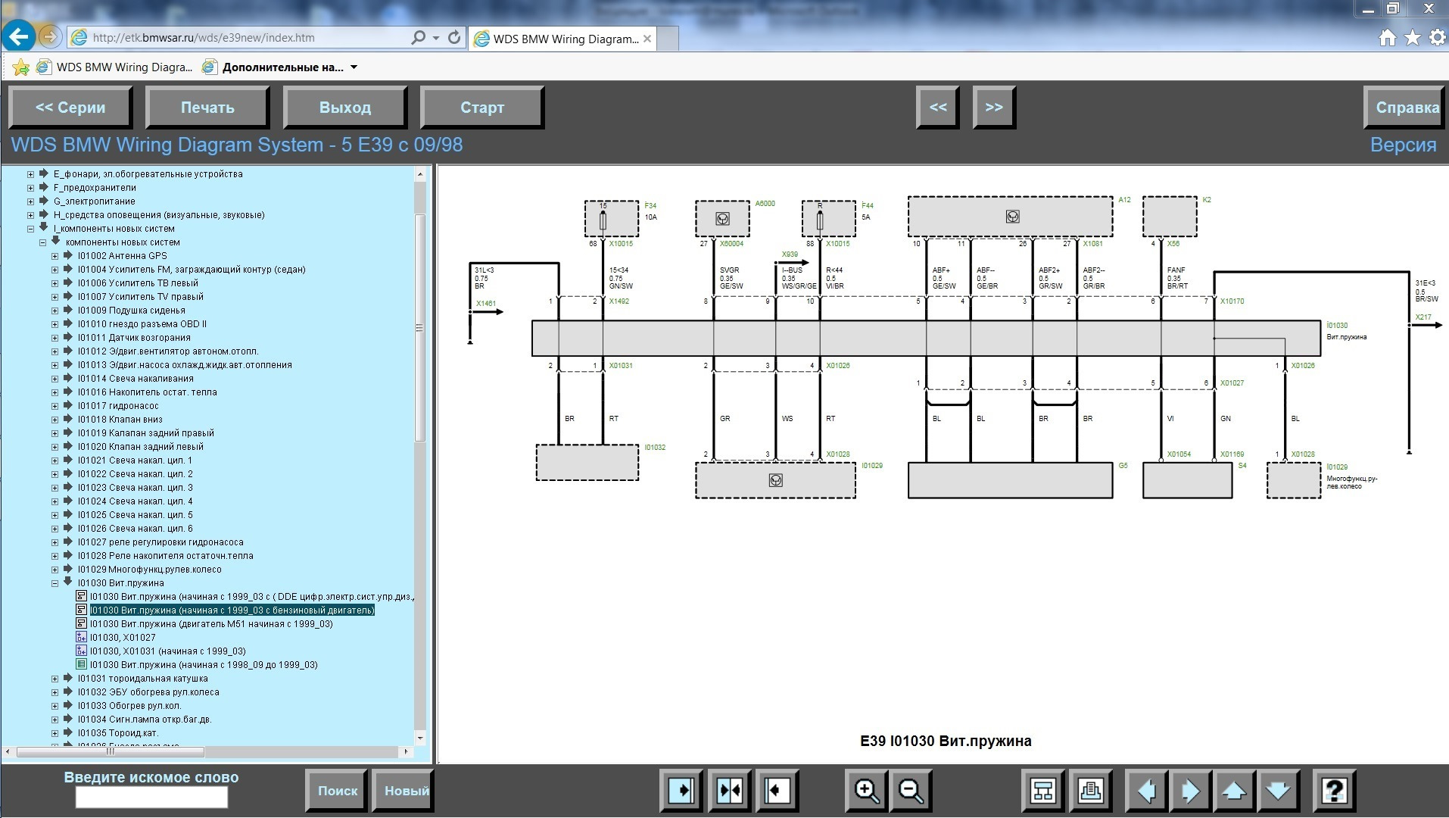Click the tree panel vertical scrollbar thumb

coord(420,327)
